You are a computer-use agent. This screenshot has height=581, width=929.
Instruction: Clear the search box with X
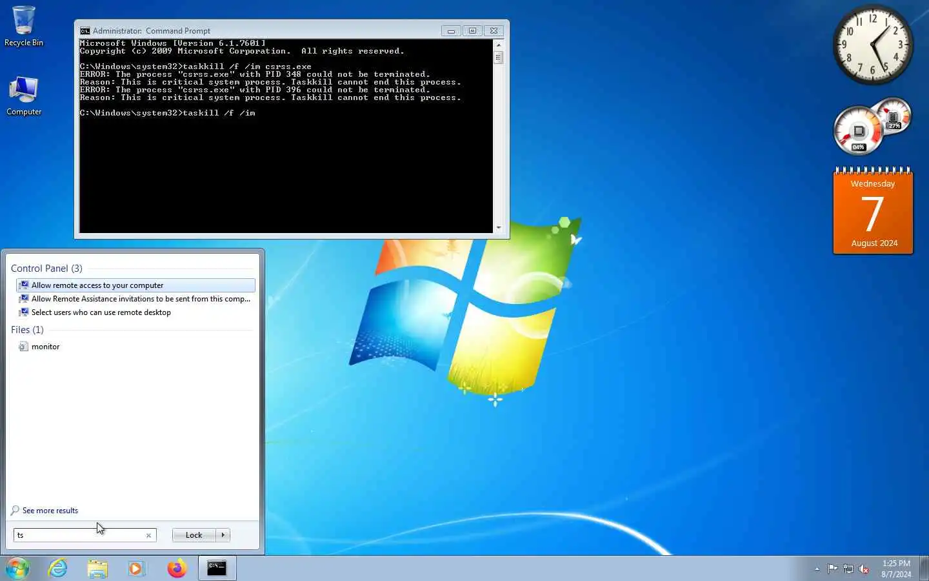pyautogui.click(x=149, y=535)
